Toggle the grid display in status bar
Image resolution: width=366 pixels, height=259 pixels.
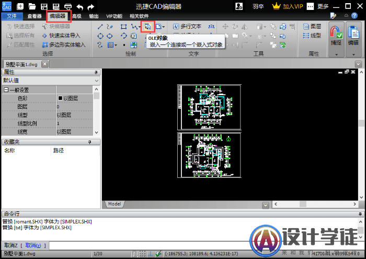pos(142,253)
